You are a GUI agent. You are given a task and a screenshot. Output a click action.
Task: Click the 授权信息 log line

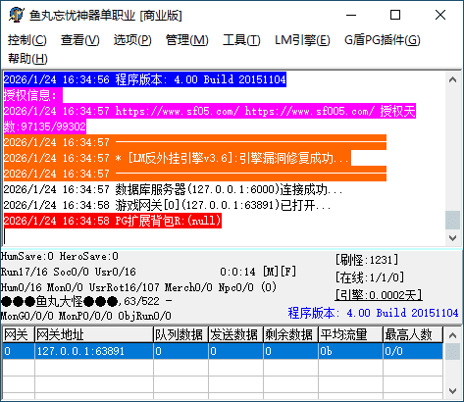click(32, 95)
